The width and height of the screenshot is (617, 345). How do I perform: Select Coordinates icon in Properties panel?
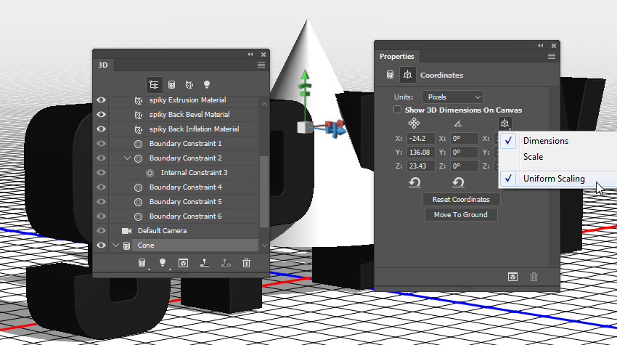tap(408, 75)
